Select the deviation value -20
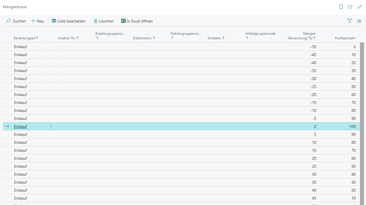The image size is (366, 205). pyautogui.click(x=313, y=95)
